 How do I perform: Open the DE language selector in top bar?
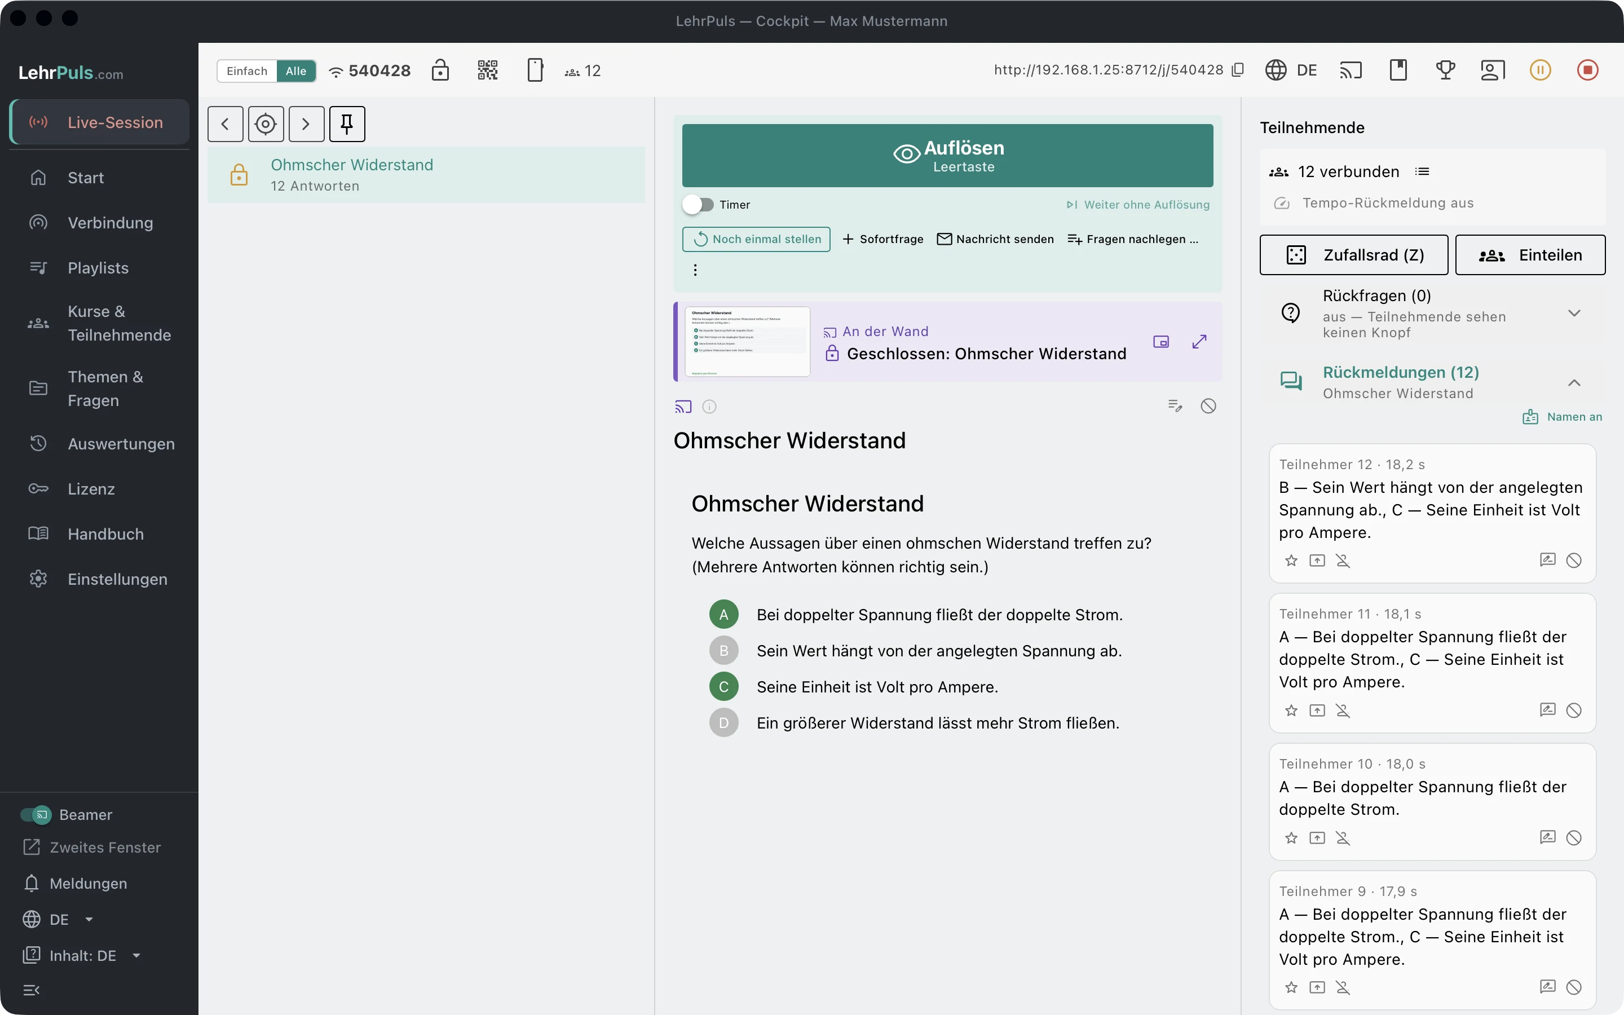(1291, 70)
